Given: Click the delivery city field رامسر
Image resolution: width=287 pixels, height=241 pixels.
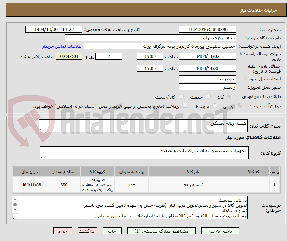Looking at the screenshot, I should click(x=208, y=87).
